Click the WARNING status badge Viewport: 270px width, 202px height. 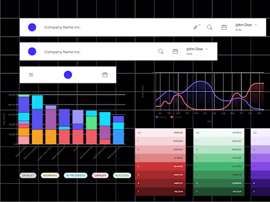tap(50, 176)
